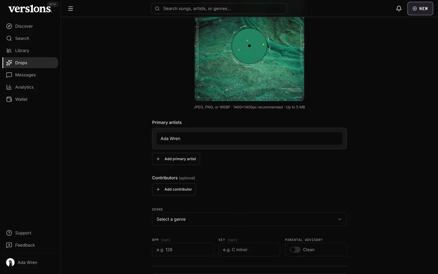The width and height of the screenshot is (438, 274).
Task: Click the songs, artists, or genres search field
Action: tap(219, 9)
